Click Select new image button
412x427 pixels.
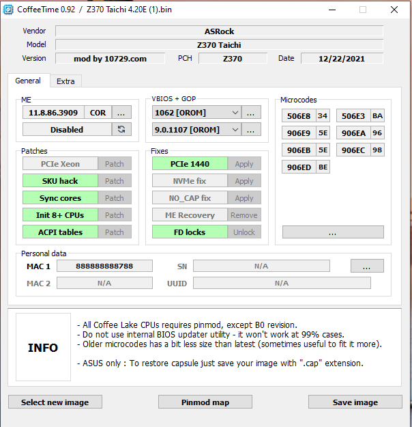coord(55,402)
